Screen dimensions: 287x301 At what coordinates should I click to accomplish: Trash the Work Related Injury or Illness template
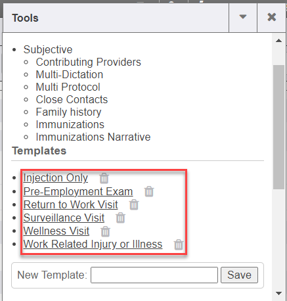click(x=179, y=244)
